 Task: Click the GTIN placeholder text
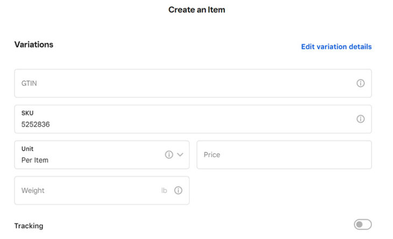pyautogui.click(x=29, y=83)
